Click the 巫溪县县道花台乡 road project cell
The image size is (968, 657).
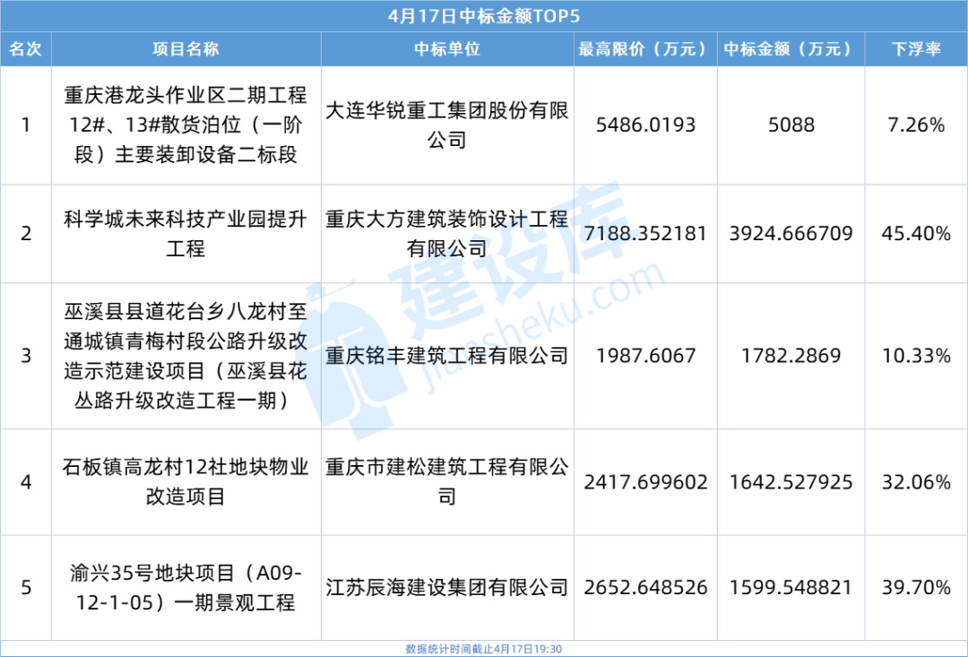[x=186, y=356]
